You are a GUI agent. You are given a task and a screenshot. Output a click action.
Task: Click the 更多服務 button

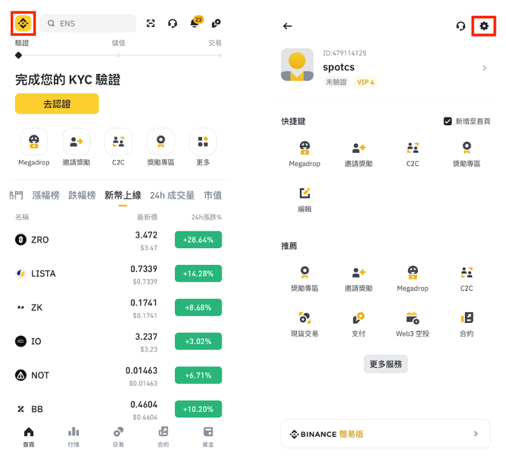coord(385,364)
